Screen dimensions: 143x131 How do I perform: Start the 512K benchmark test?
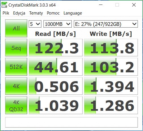16,67
